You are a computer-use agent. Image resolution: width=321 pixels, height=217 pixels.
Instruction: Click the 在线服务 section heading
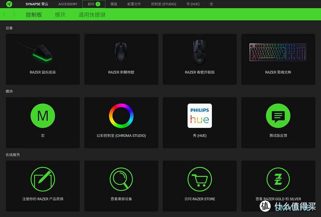pyautogui.click(x=13, y=155)
